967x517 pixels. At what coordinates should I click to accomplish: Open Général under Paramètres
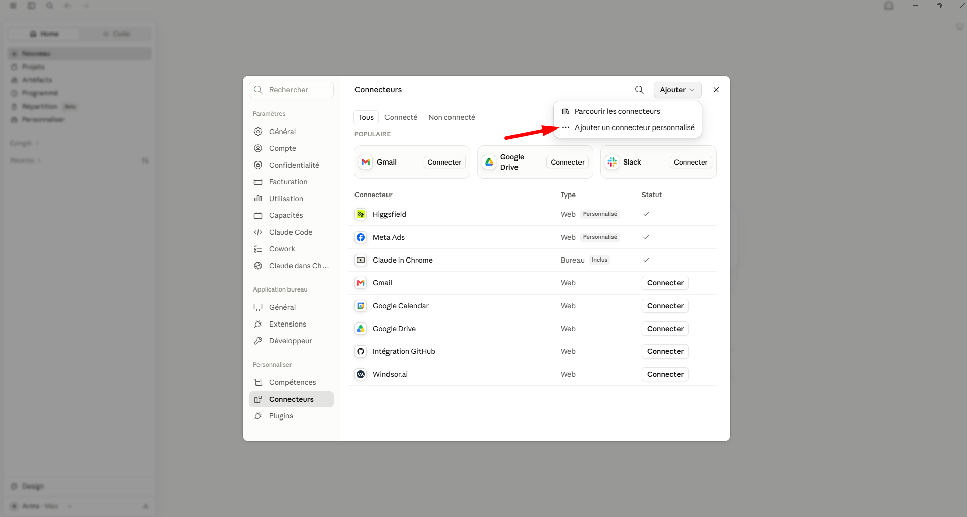pyautogui.click(x=291, y=132)
